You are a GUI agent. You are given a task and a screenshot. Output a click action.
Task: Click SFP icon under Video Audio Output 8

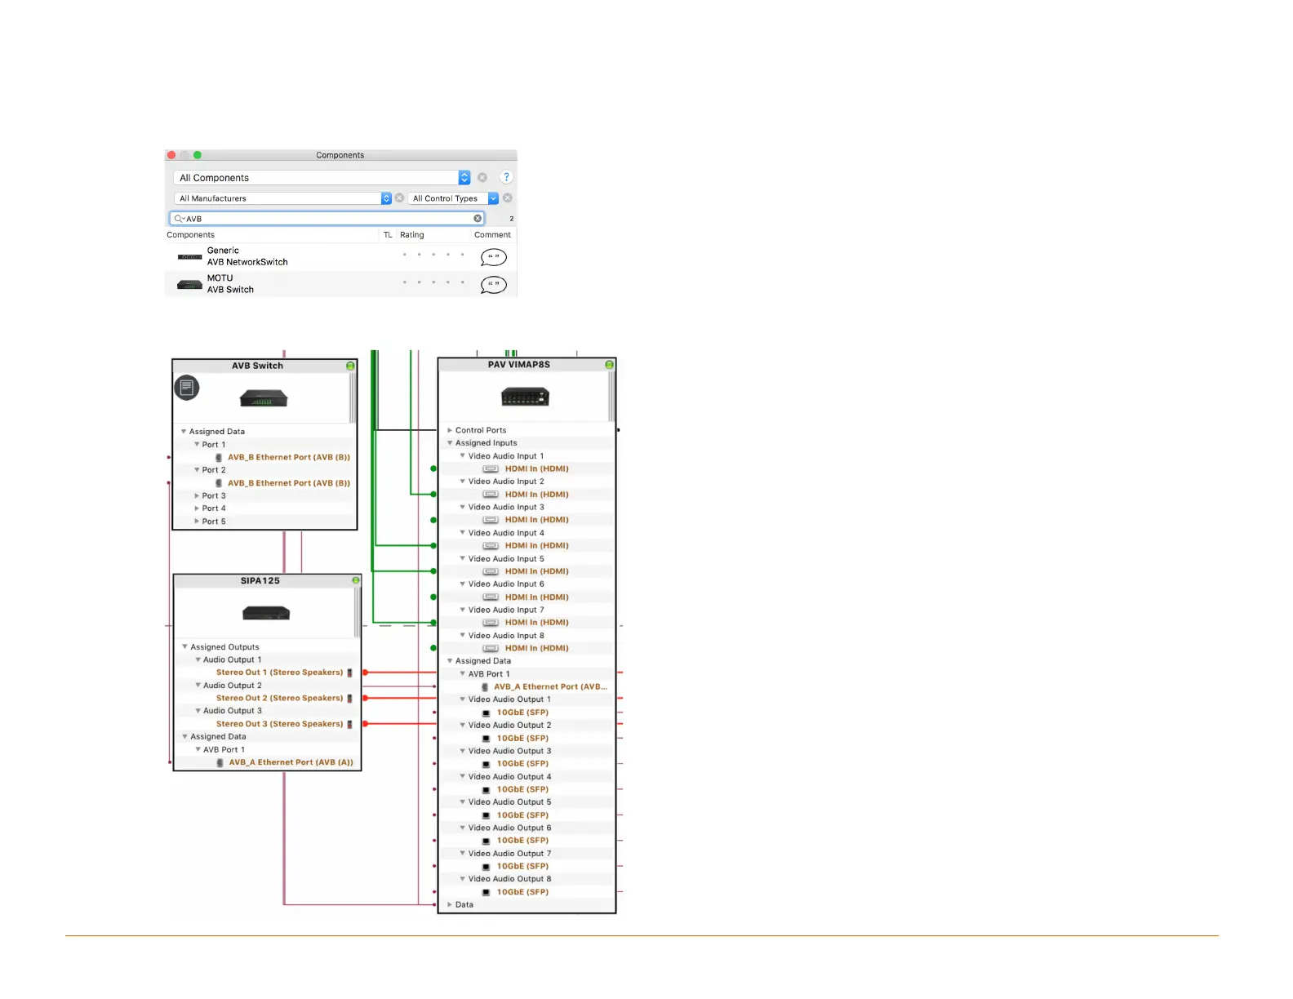(486, 893)
